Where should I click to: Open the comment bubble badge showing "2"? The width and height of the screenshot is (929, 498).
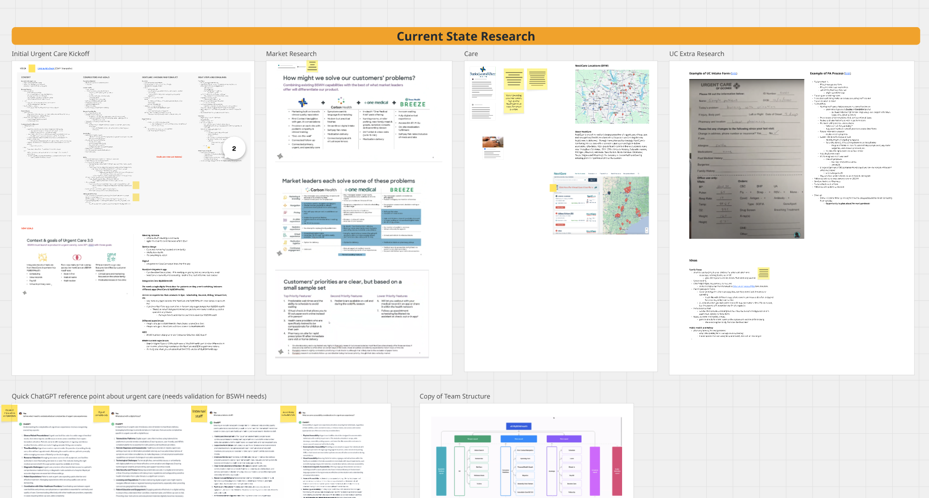coord(234,148)
